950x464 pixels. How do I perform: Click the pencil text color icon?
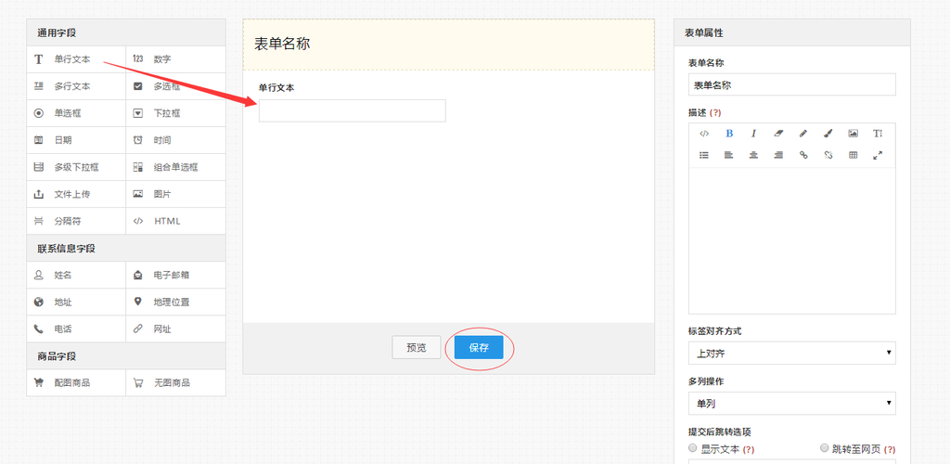803,134
